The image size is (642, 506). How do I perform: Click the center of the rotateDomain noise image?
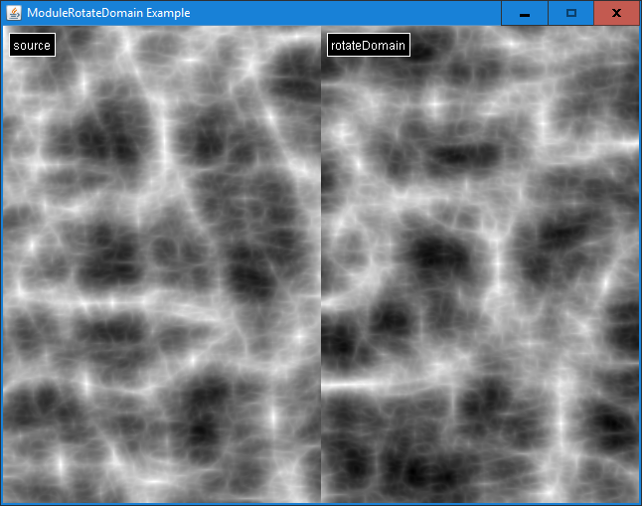[480, 263]
